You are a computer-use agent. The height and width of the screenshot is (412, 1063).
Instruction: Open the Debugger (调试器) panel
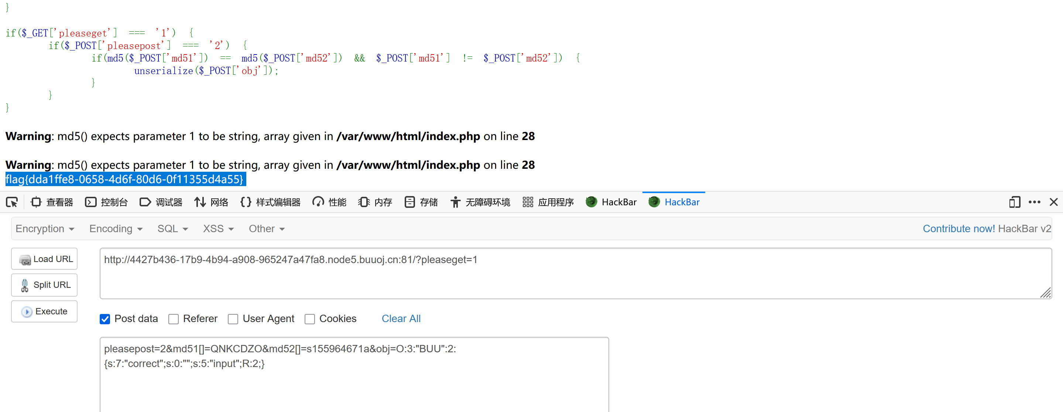coord(161,202)
